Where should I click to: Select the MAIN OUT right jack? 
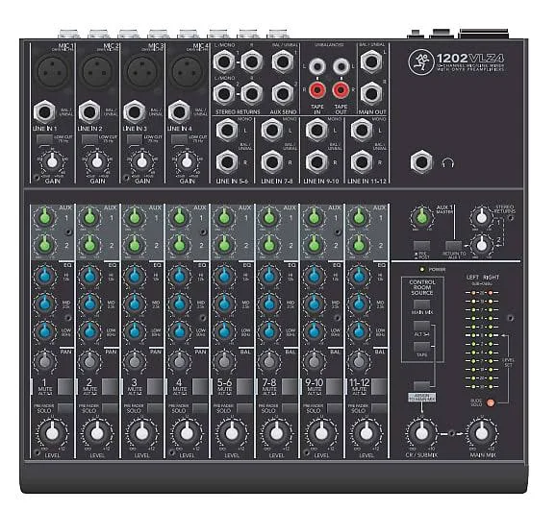[371, 94]
